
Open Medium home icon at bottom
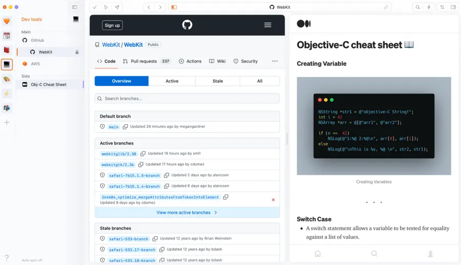pos(318,254)
